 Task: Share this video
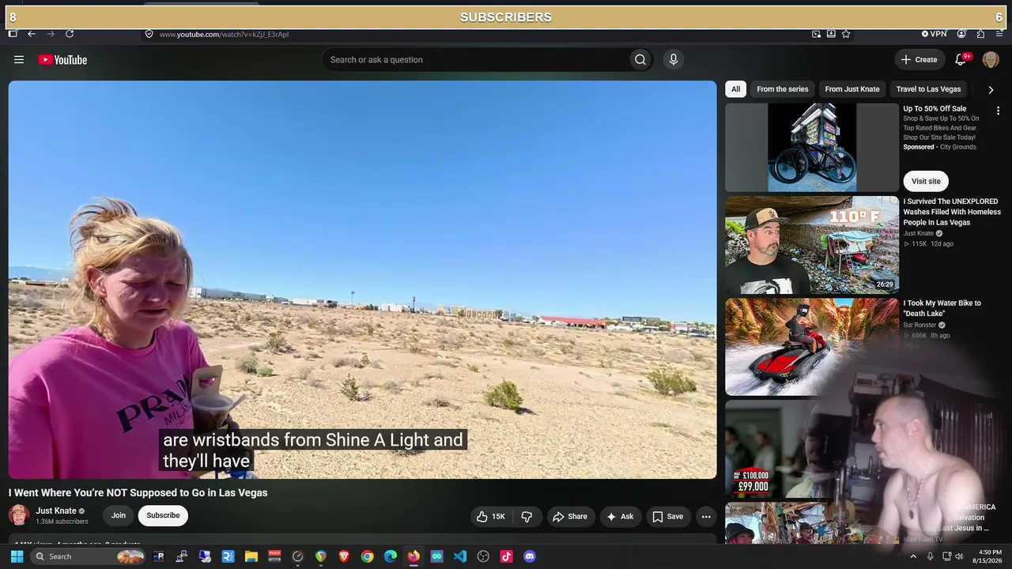(570, 517)
